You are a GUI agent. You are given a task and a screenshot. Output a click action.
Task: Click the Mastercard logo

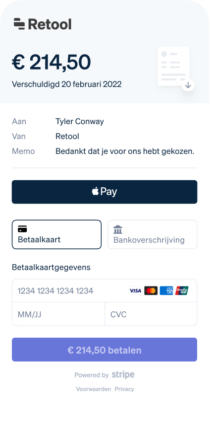[x=151, y=290]
